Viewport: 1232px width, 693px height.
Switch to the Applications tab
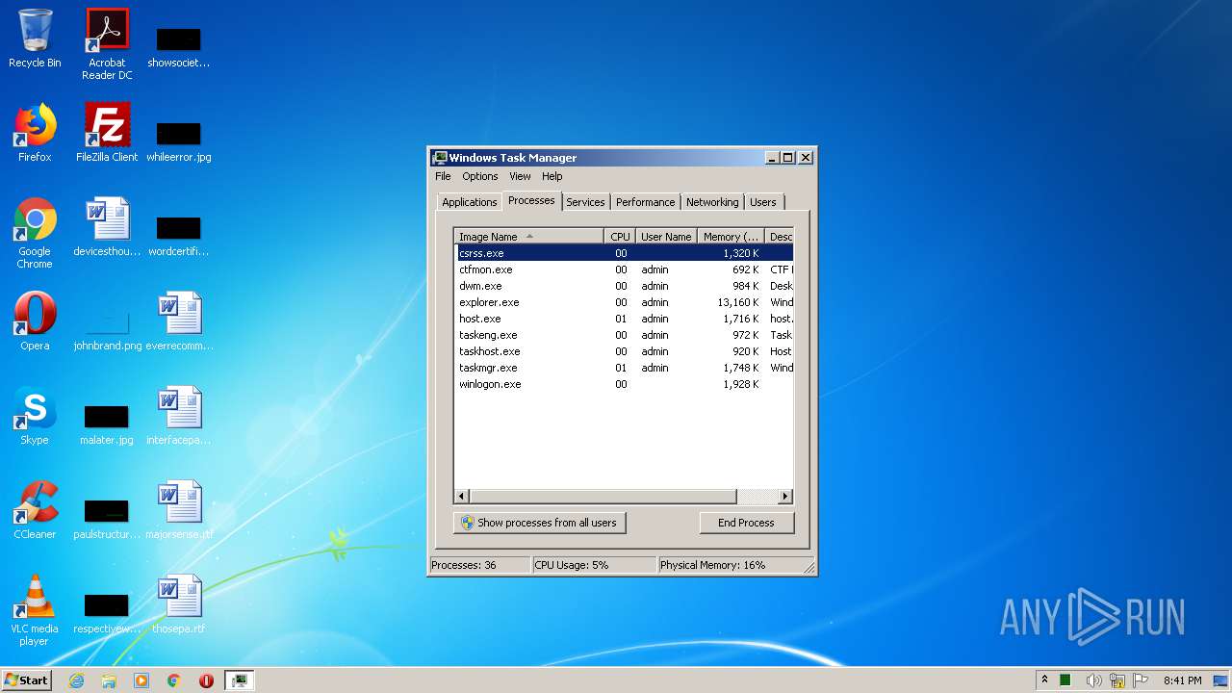coord(469,202)
